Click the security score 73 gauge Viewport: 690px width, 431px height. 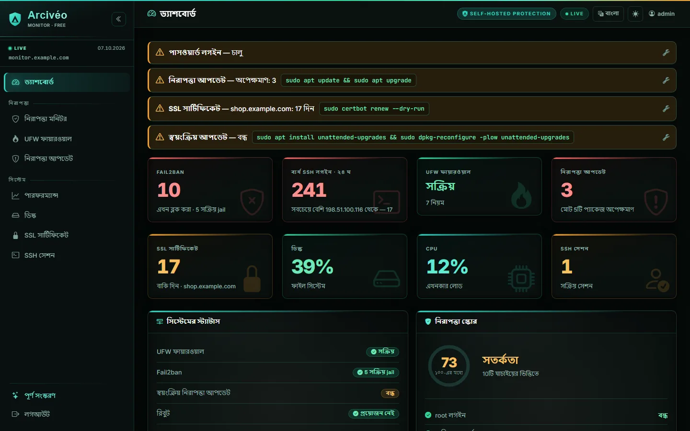[x=449, y=366]
